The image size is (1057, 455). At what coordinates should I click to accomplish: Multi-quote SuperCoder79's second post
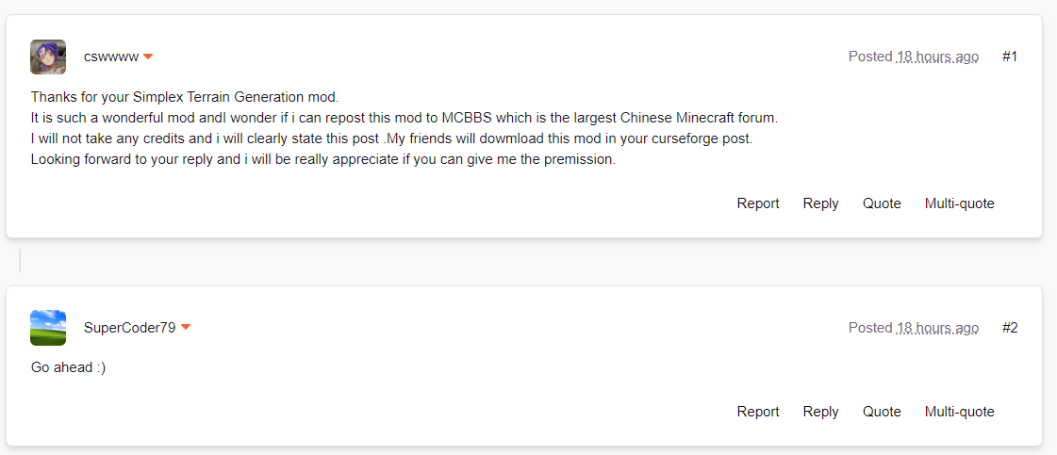[959, 412]
